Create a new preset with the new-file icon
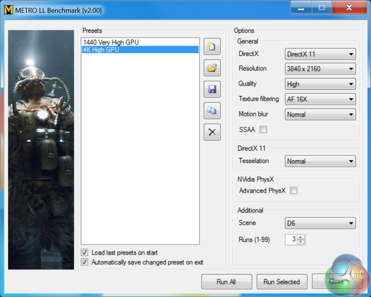Image resolution: width=371 pixels, height=297 pixels. [x=212, y=46]
